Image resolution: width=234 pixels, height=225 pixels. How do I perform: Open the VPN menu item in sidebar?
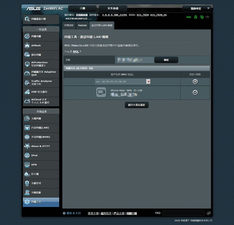coord(41,165)
